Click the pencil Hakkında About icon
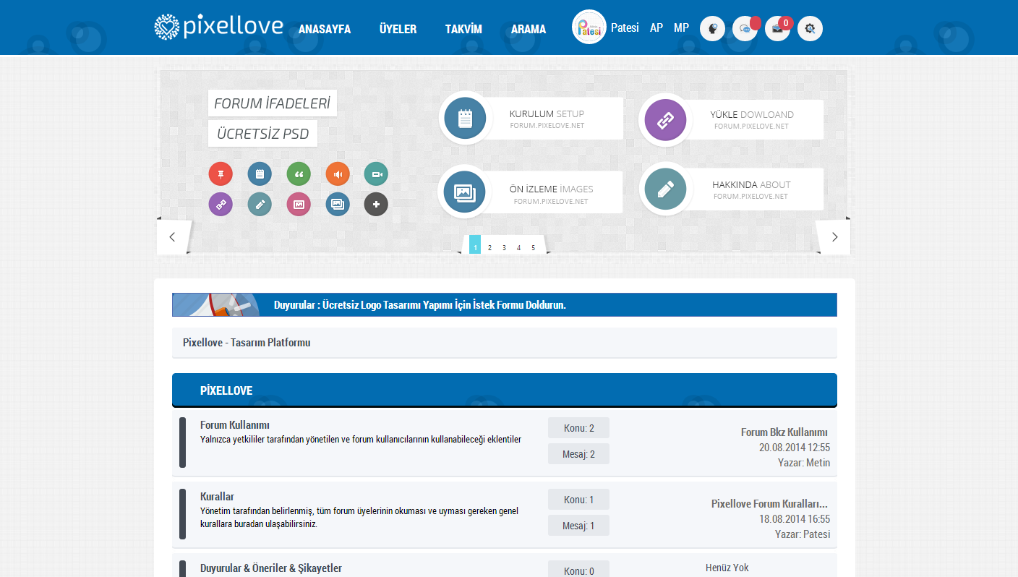Image resolution: width=1018 pixels, height=577 pixels. 665,189
